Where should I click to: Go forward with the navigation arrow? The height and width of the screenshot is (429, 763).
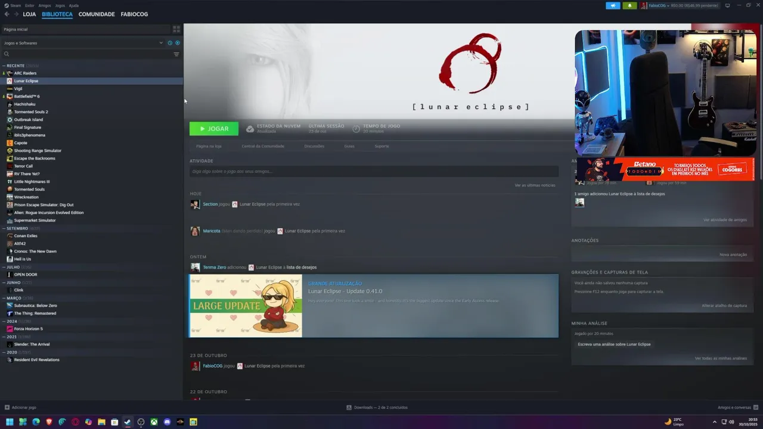pos(16,14)
